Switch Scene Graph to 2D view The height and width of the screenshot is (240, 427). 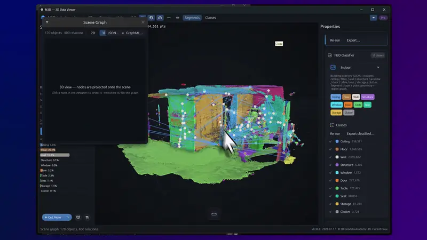point(93,33)
